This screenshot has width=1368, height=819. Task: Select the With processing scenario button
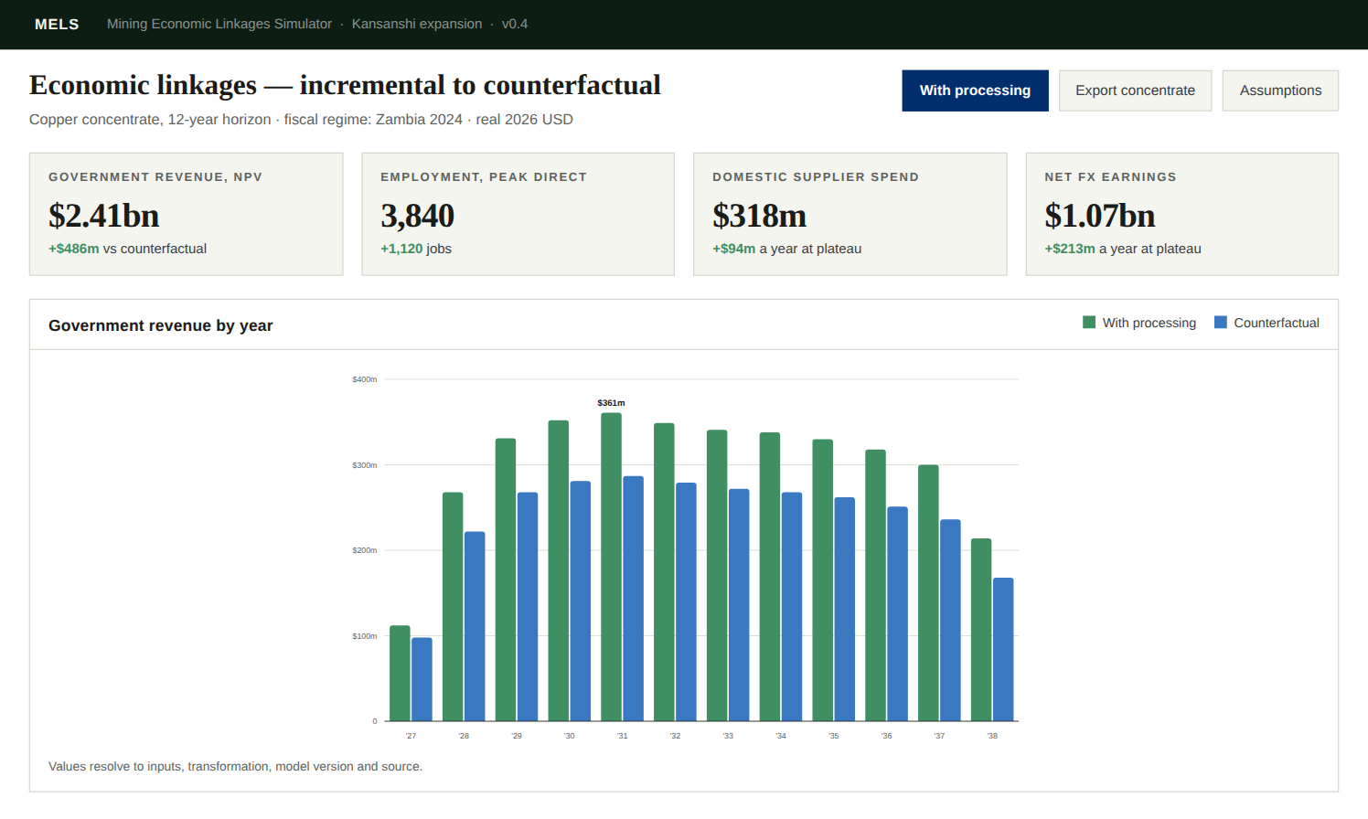975,90
